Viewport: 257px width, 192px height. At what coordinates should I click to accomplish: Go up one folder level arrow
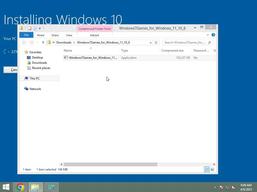click(x=43, y=42)
